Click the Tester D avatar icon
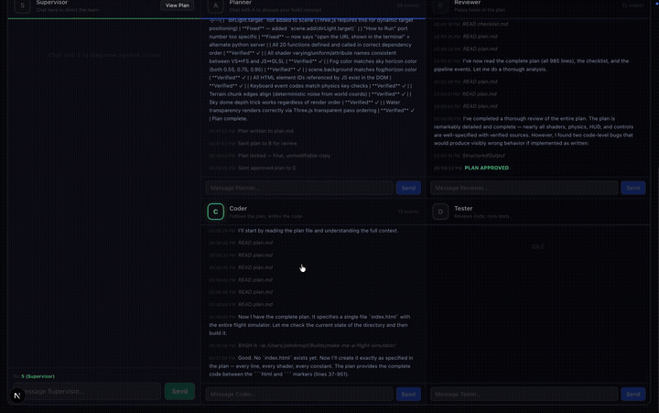The image size is (659, 413). [x=440, y=212]
